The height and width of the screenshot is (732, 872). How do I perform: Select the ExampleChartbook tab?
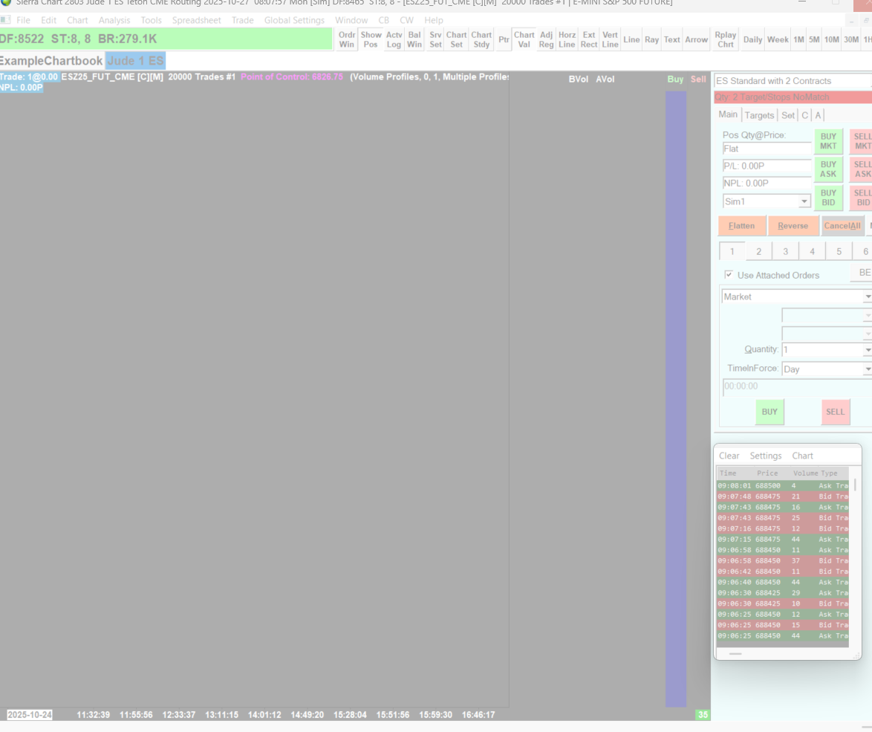[51, 61]
